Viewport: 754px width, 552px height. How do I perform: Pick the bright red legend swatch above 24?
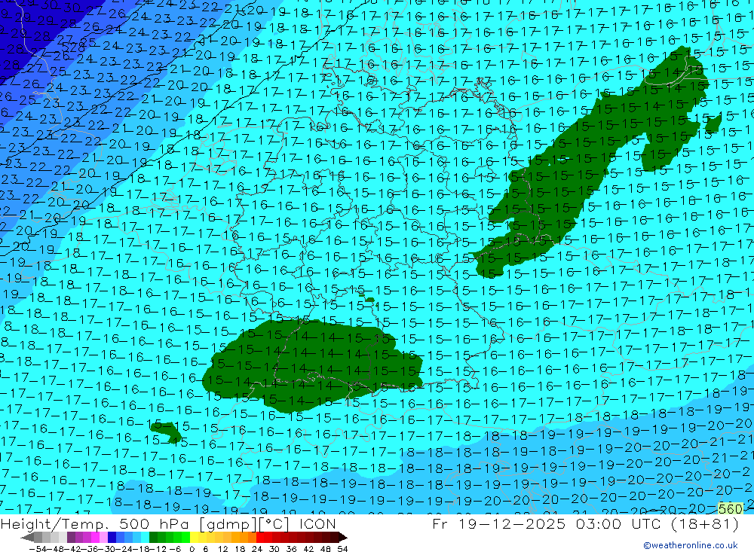pos(260,538)
